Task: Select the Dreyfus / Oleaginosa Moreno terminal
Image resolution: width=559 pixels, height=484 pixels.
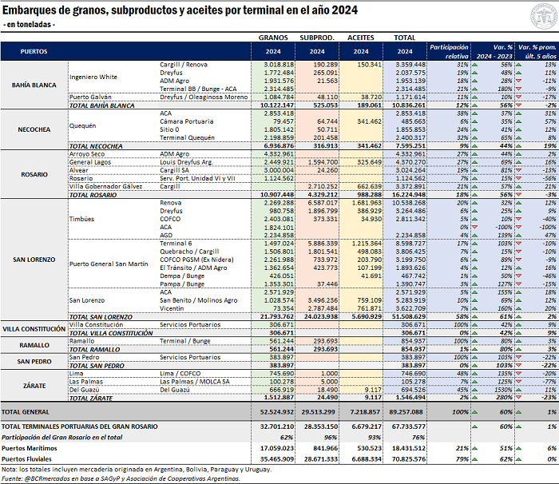Action: pyautogui.click(x=204, y=97)
